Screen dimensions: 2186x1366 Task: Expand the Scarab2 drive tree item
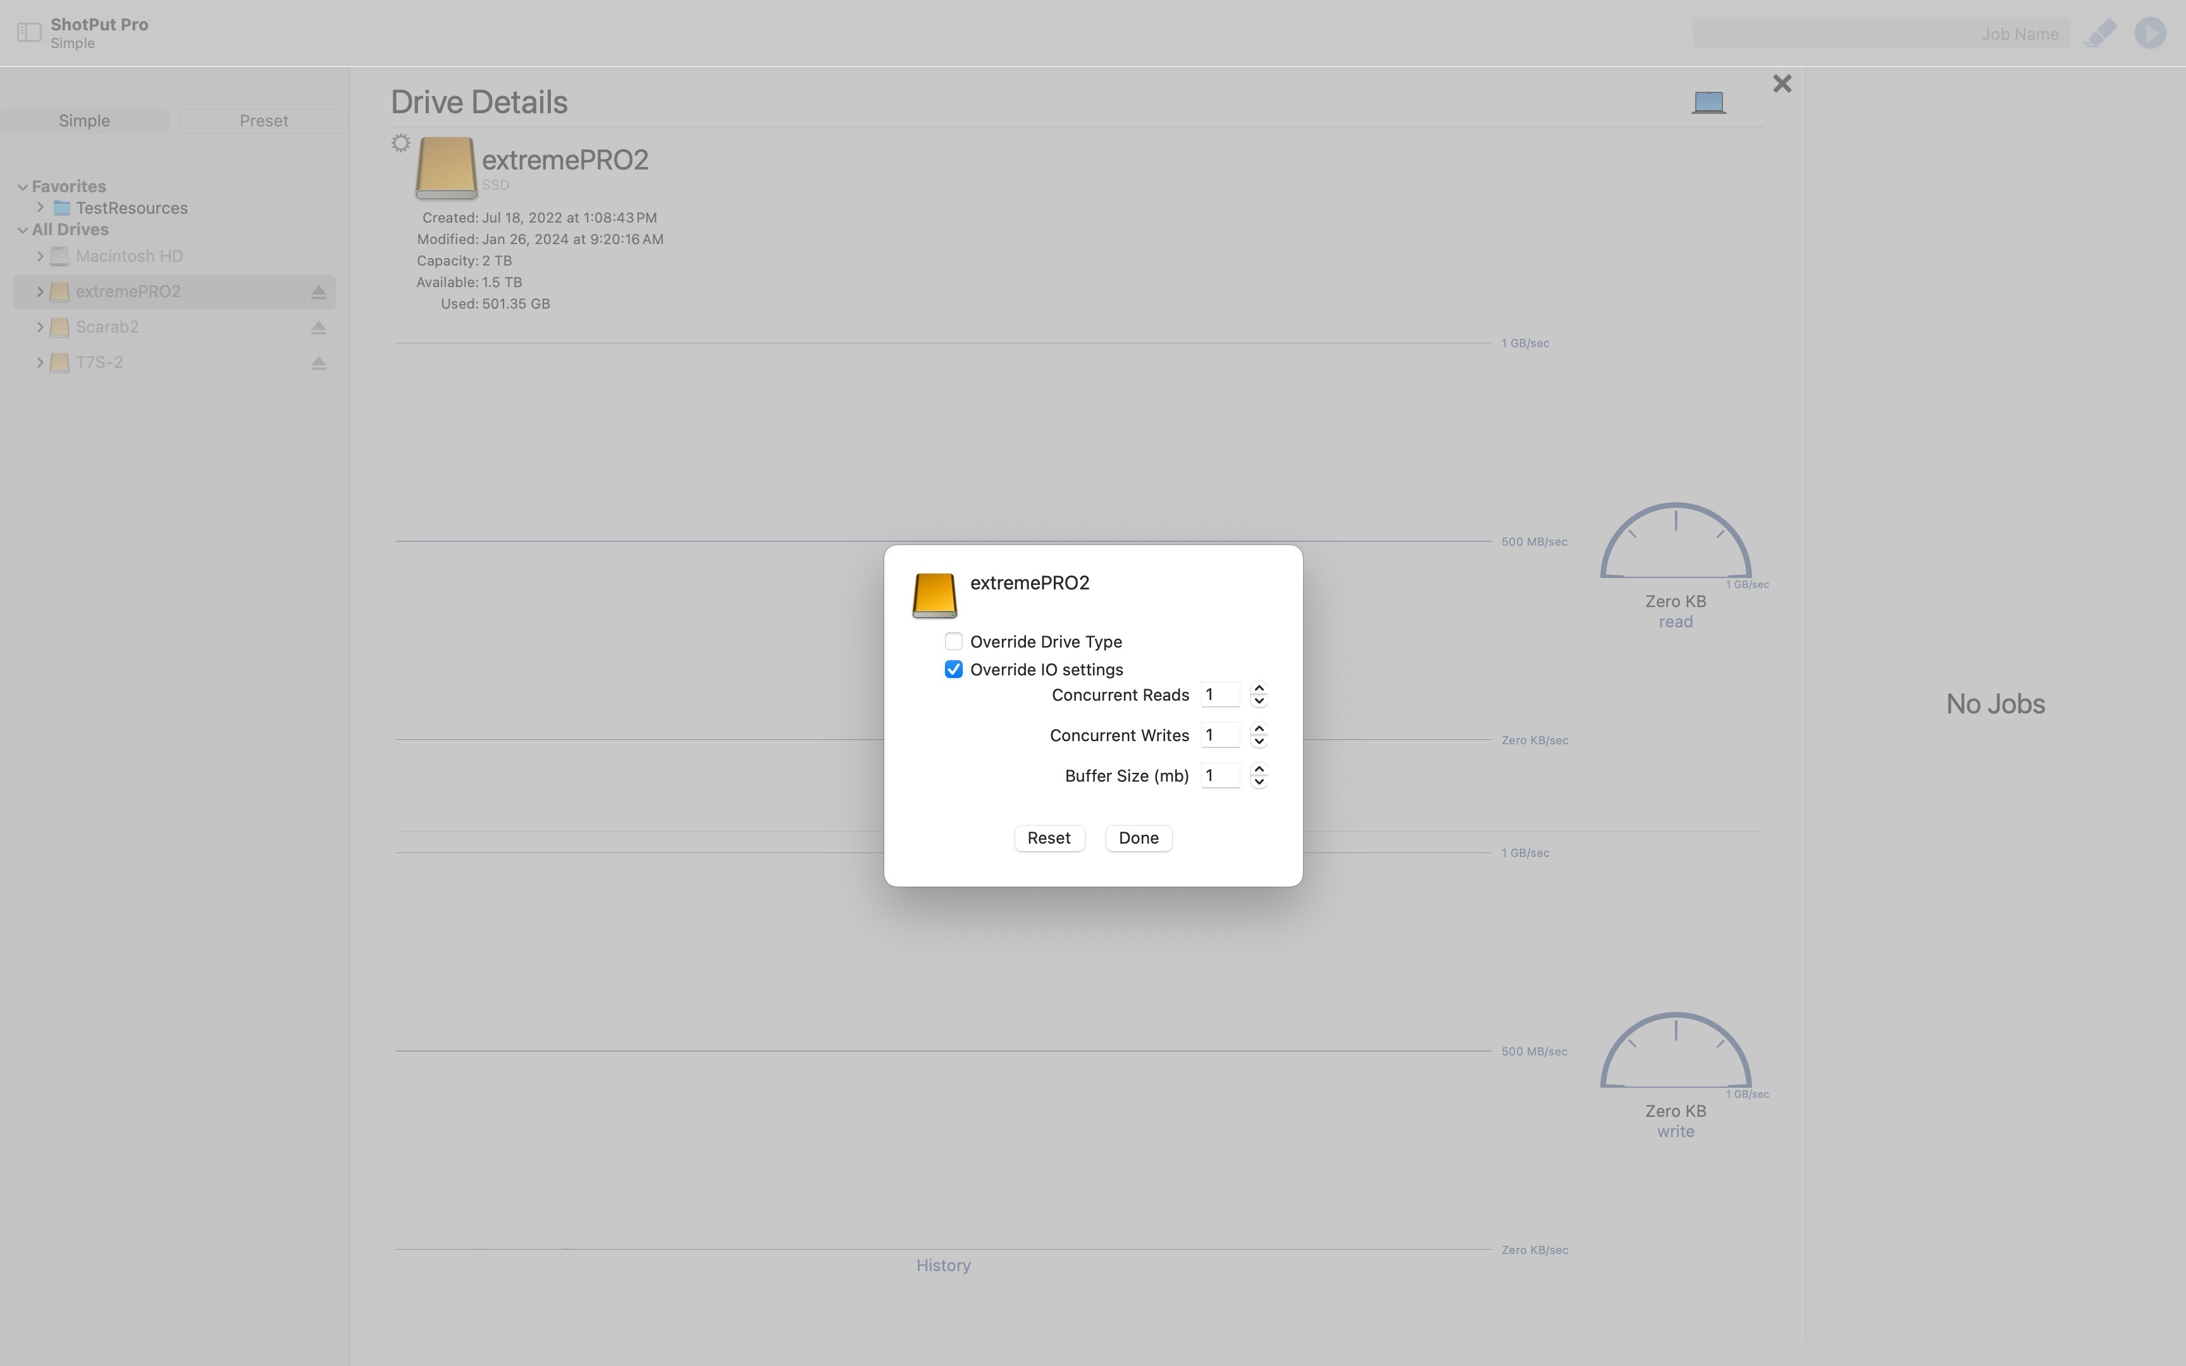[40, 327]
